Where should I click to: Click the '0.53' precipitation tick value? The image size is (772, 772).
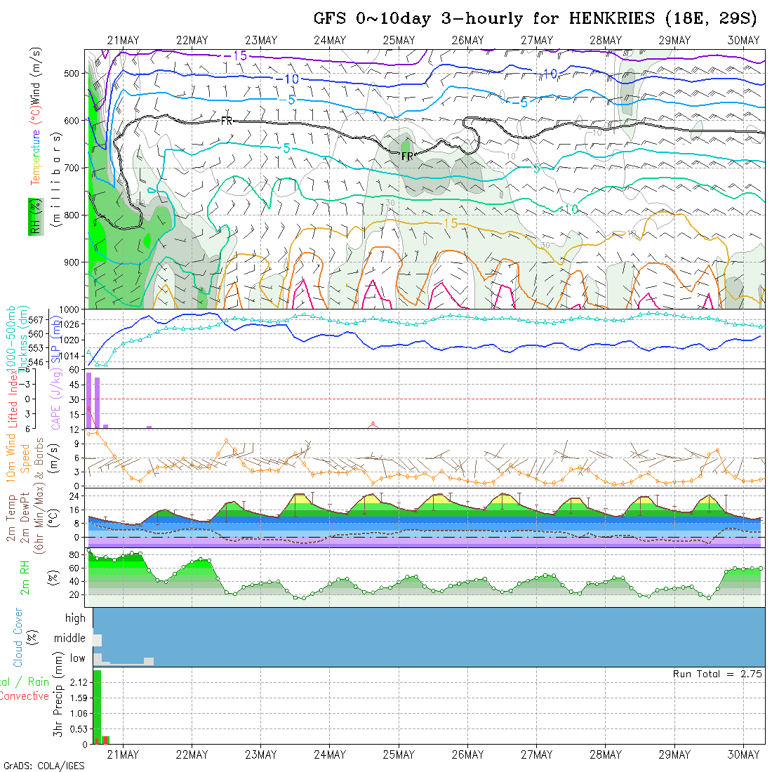[x=79, y=729]
